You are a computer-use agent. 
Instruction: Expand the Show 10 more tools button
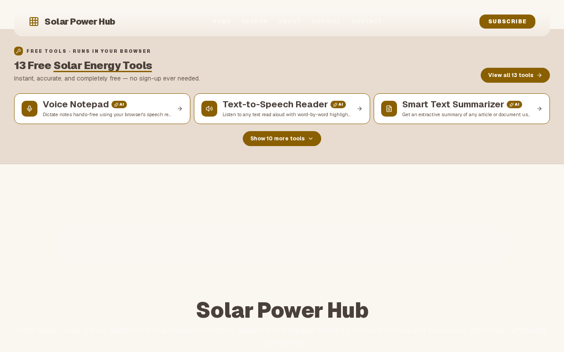pos(282,139)
